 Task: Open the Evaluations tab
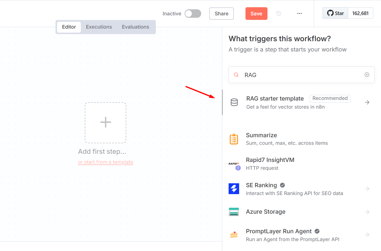(136, 27)
